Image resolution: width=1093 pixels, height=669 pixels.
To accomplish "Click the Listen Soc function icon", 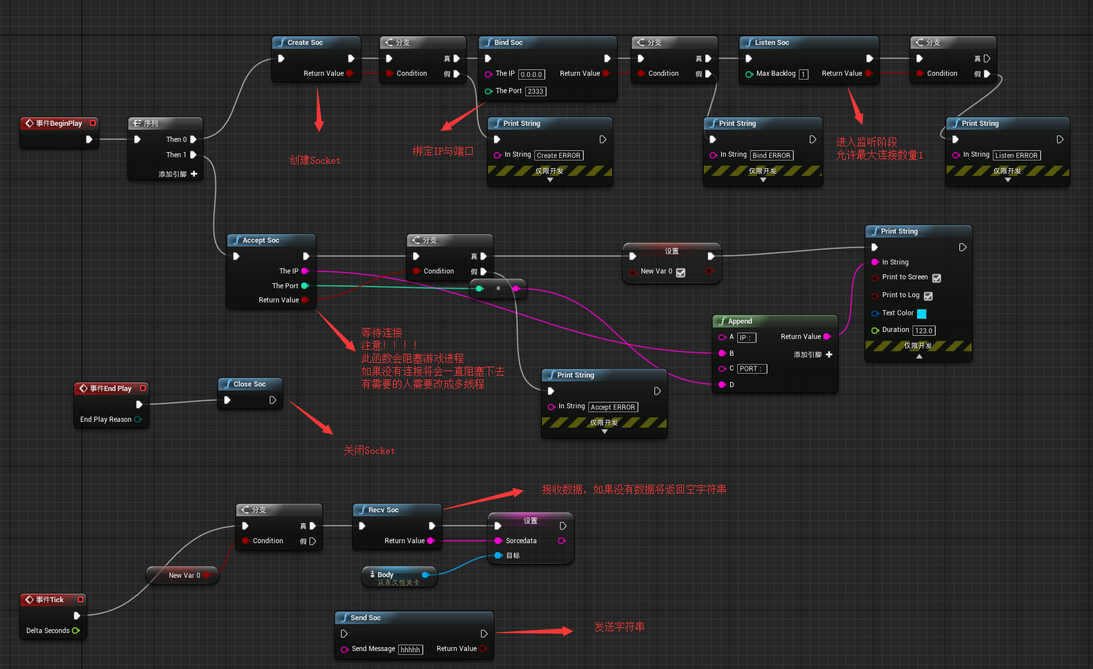I will (750, 42).
